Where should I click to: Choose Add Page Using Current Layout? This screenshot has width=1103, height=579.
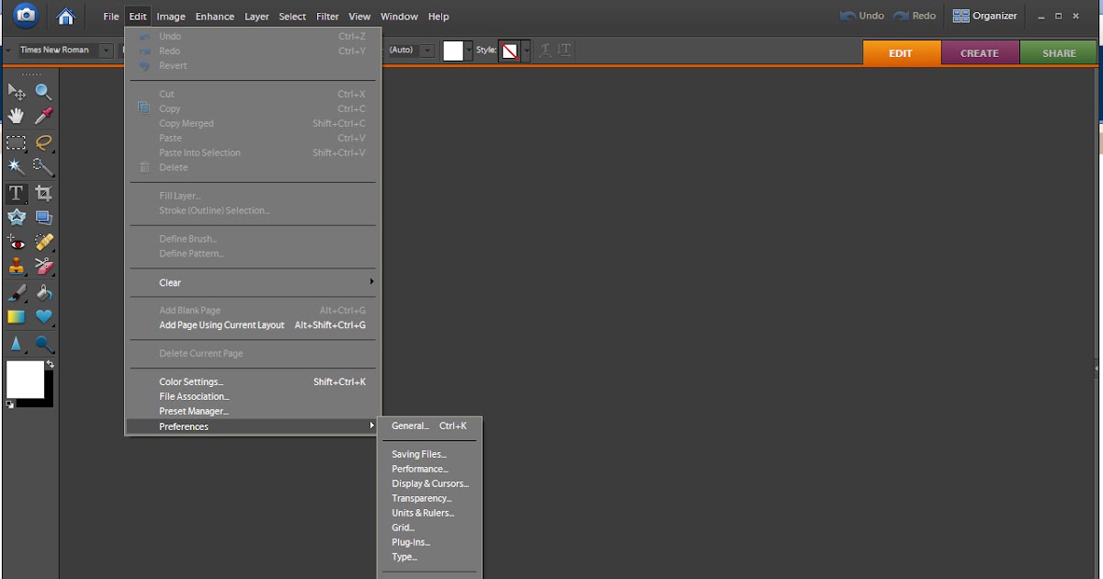tap(253, 325)
